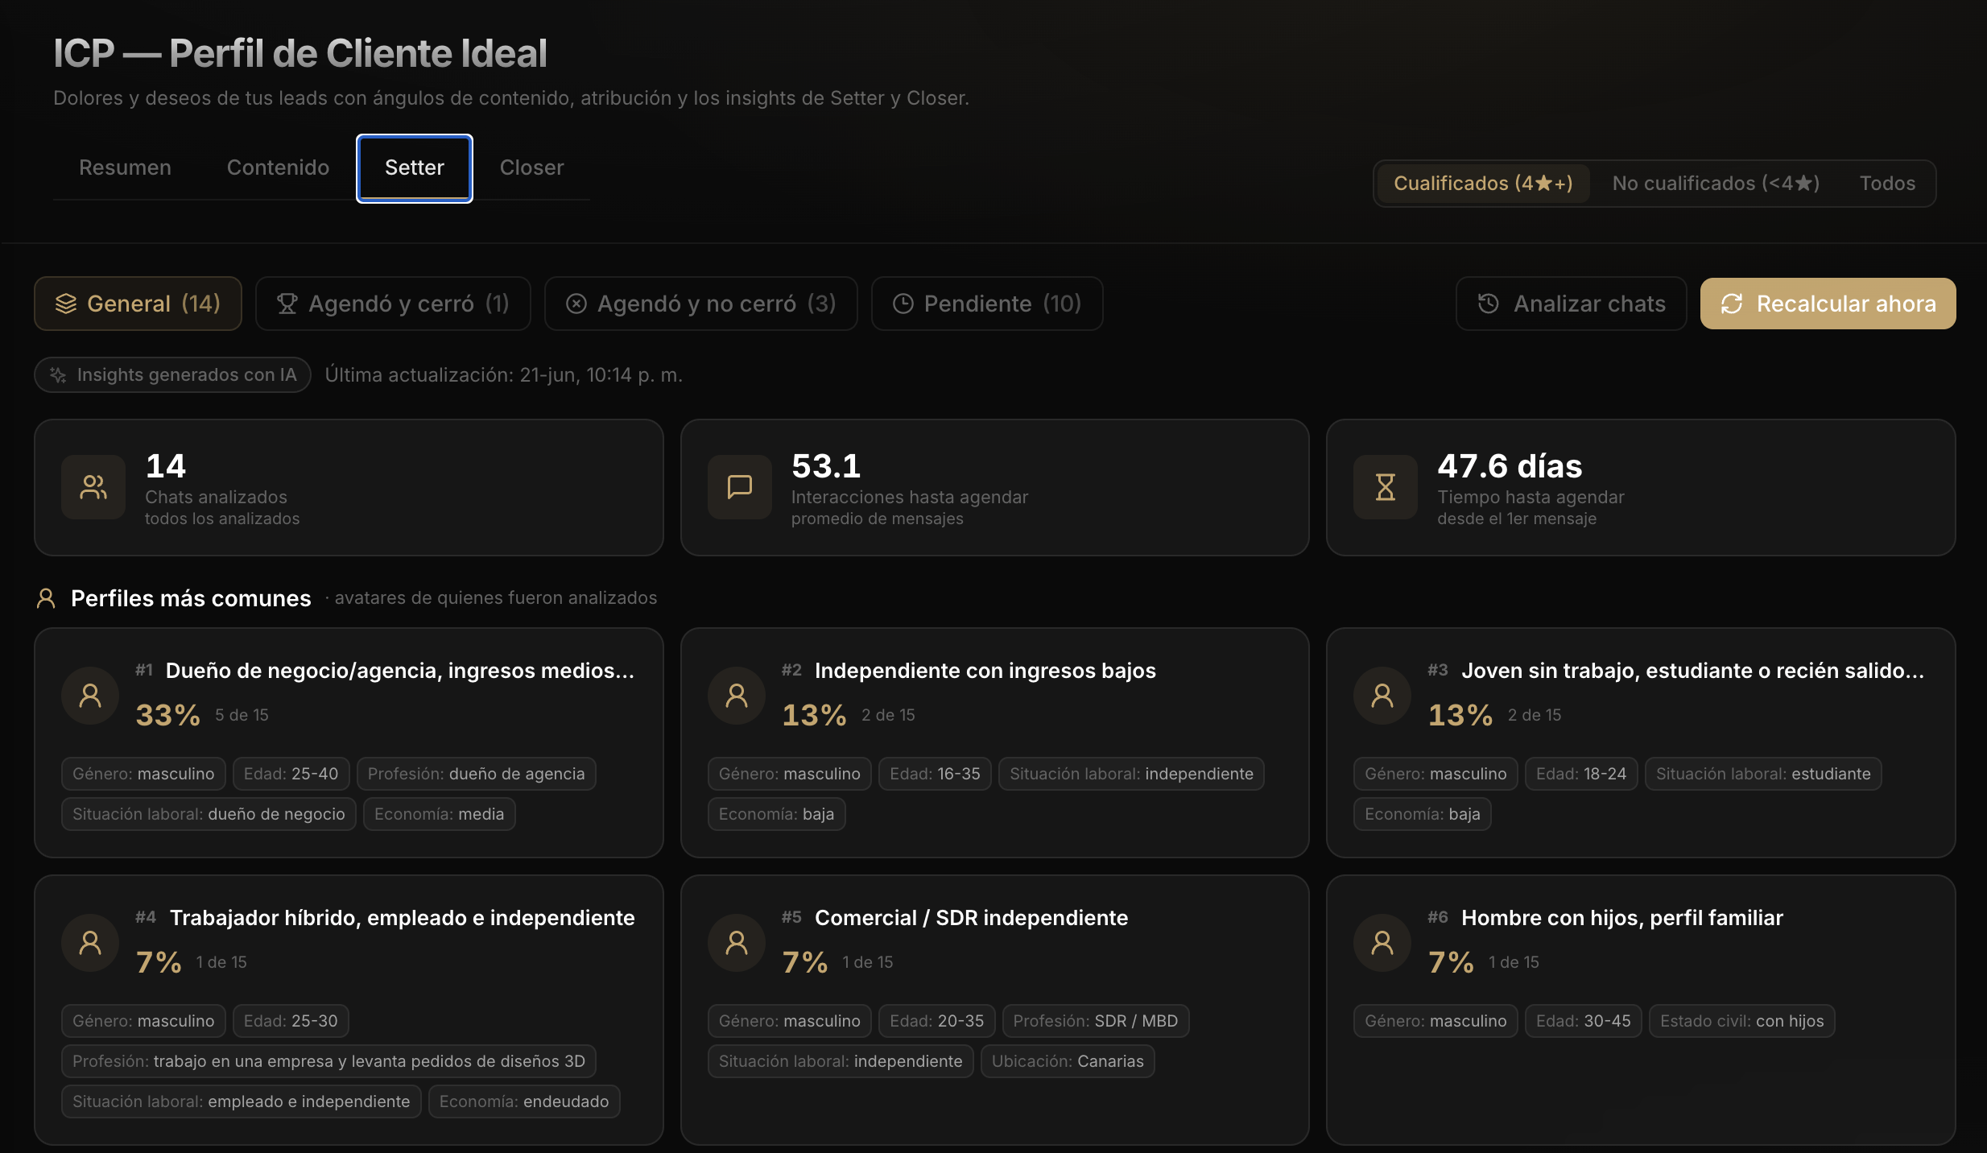Image resolution: width=1987 pixels, height=1153 pixels.
Task: Click 'Hombre con hijos, perfil familiar' title
Action: 1622,918
